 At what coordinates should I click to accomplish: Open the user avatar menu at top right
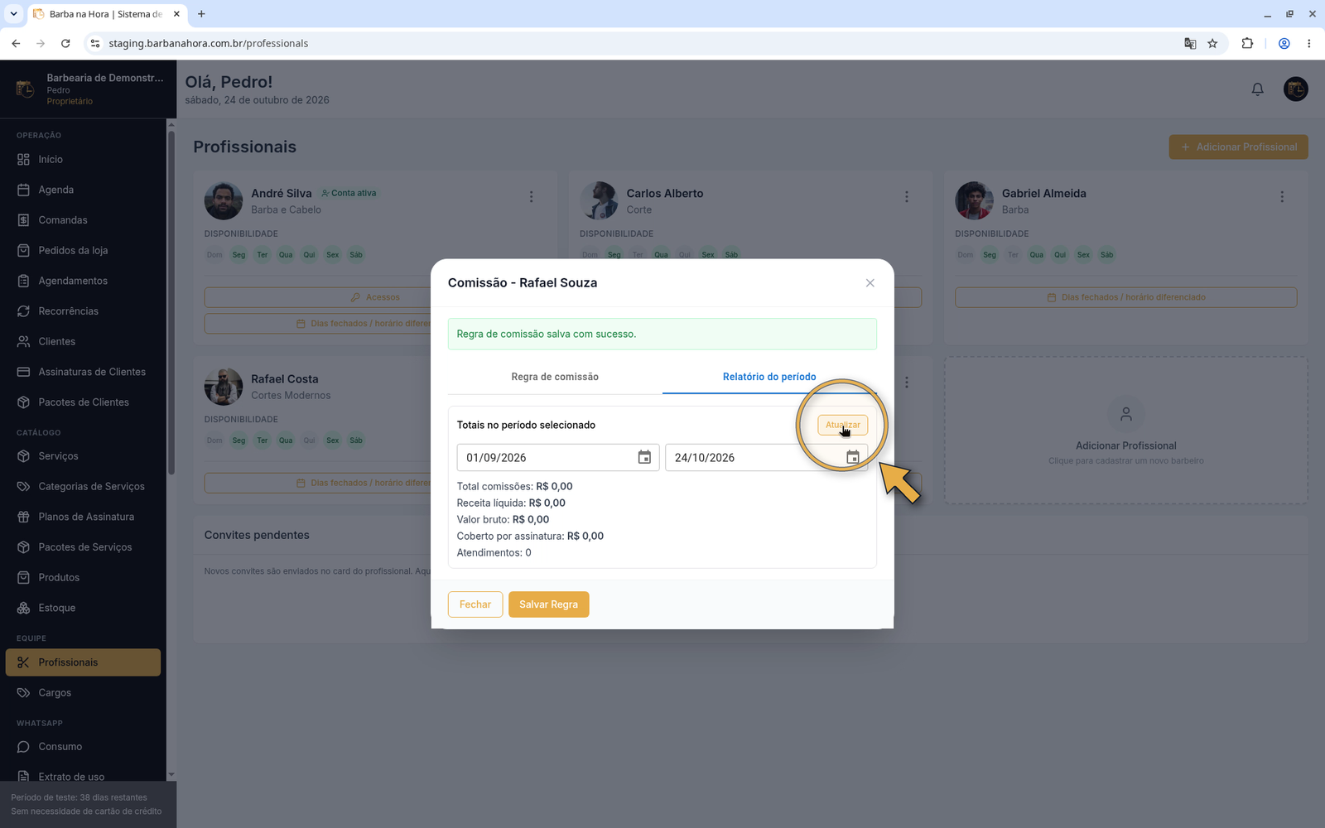click(x=1295, y=89)
